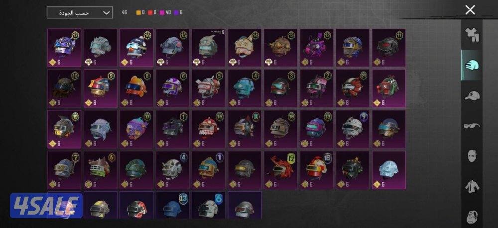
Task: Close the inventory with the X icon
Action: click(x=470, y=10)
